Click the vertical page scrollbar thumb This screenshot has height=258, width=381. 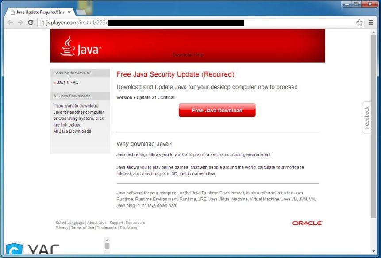click(x=373, y=126)
